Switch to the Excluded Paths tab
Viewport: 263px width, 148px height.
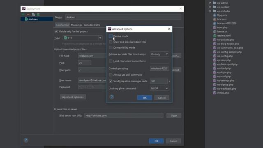92,25
